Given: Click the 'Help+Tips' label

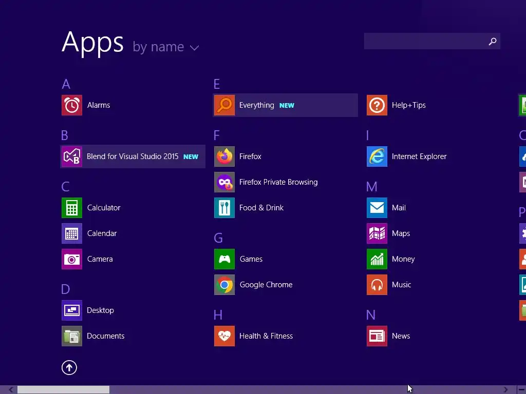Looking at the screenshot, I should pyautogui.click(x=408, y=105).
